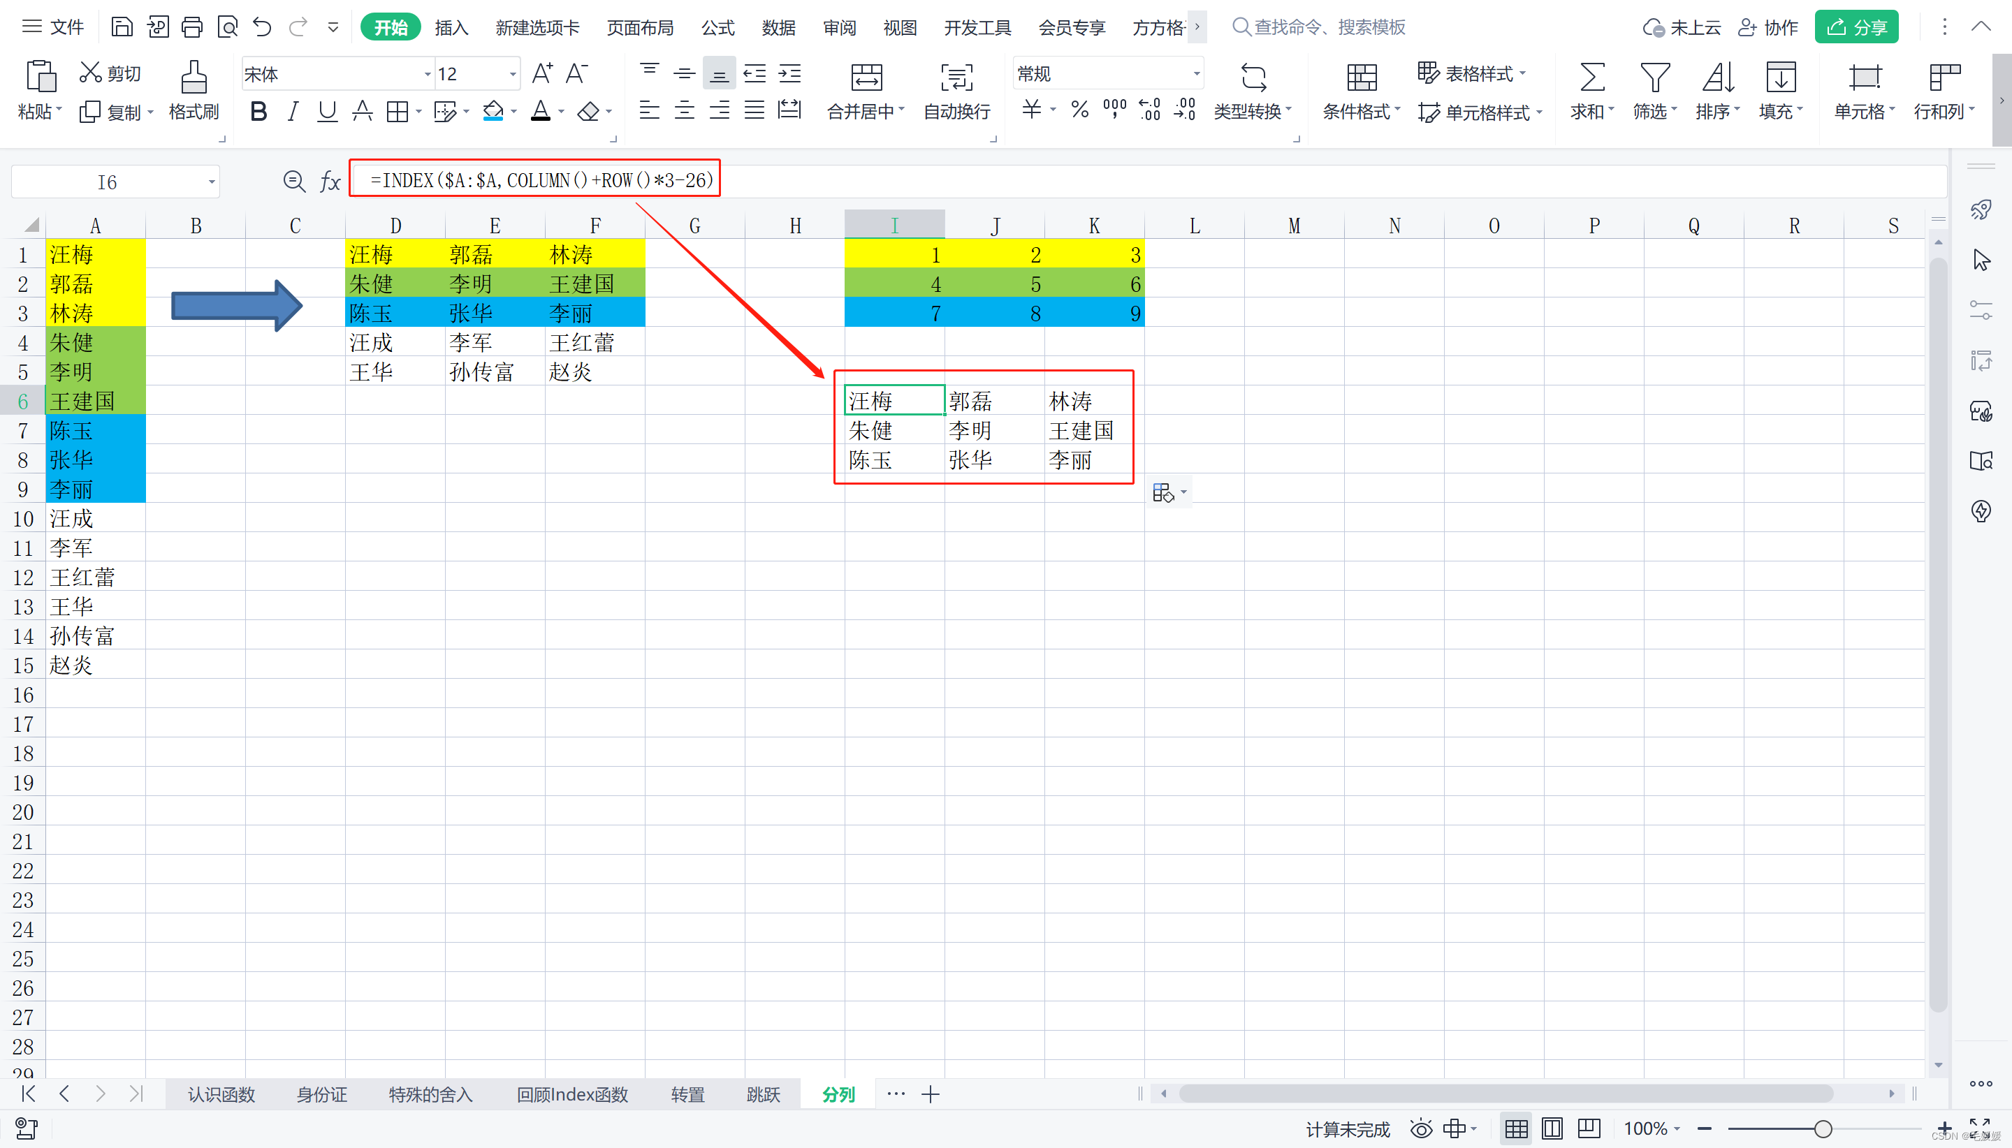Screen dimensions: 2012x1148
Task: Click the Wrap Text (自动换行) icon
Action: click(x=956, y=78)
